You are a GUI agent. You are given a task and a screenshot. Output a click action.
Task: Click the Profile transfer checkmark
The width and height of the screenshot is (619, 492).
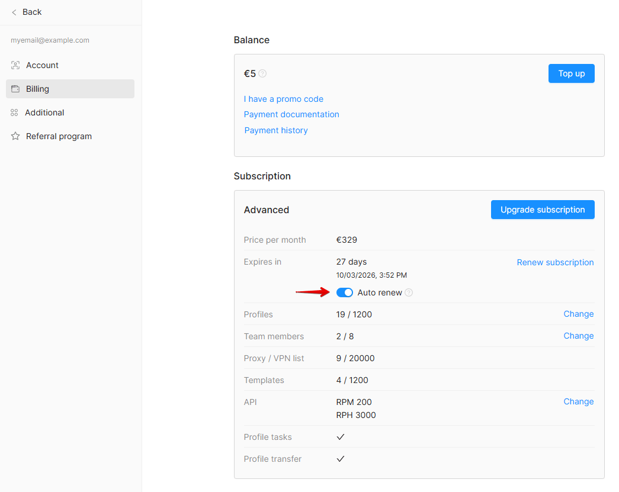(340, 459)
